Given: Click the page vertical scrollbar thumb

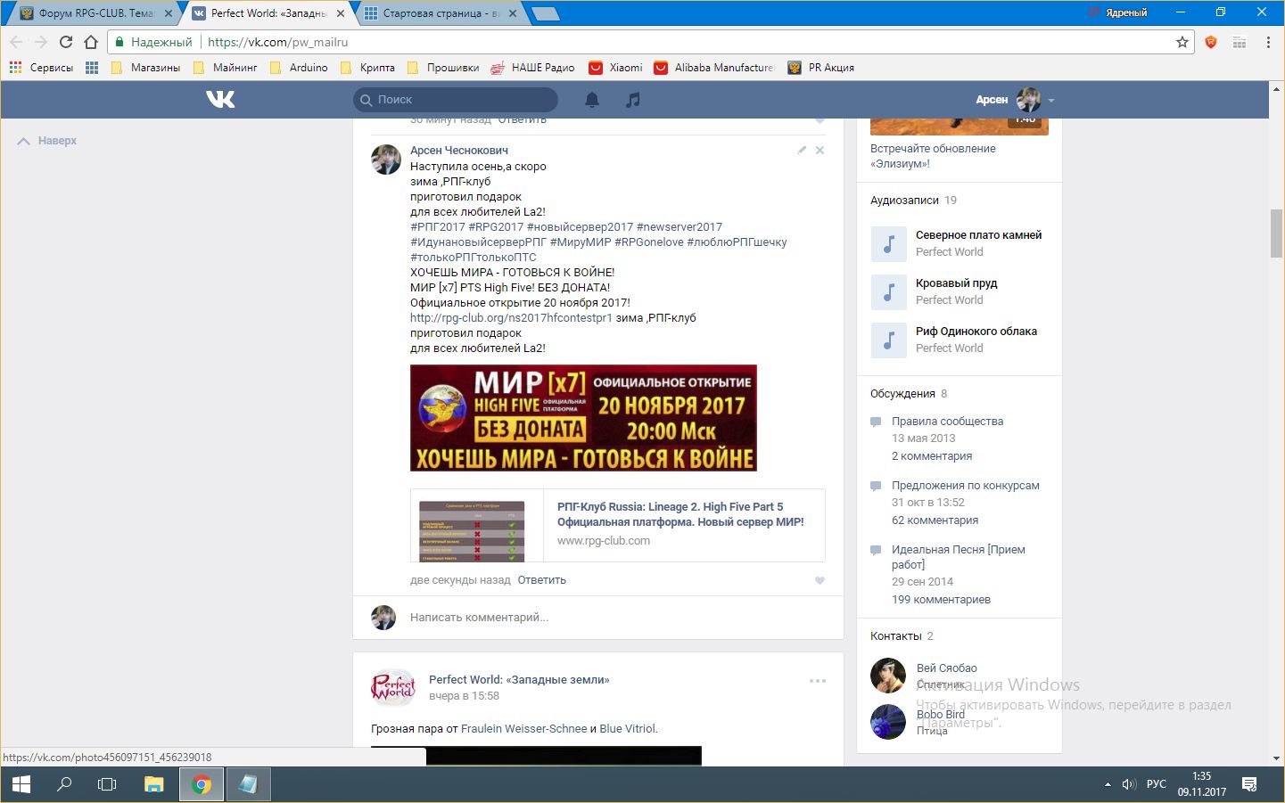Looking at the screenshot, I should click(x=1276, y=234).
